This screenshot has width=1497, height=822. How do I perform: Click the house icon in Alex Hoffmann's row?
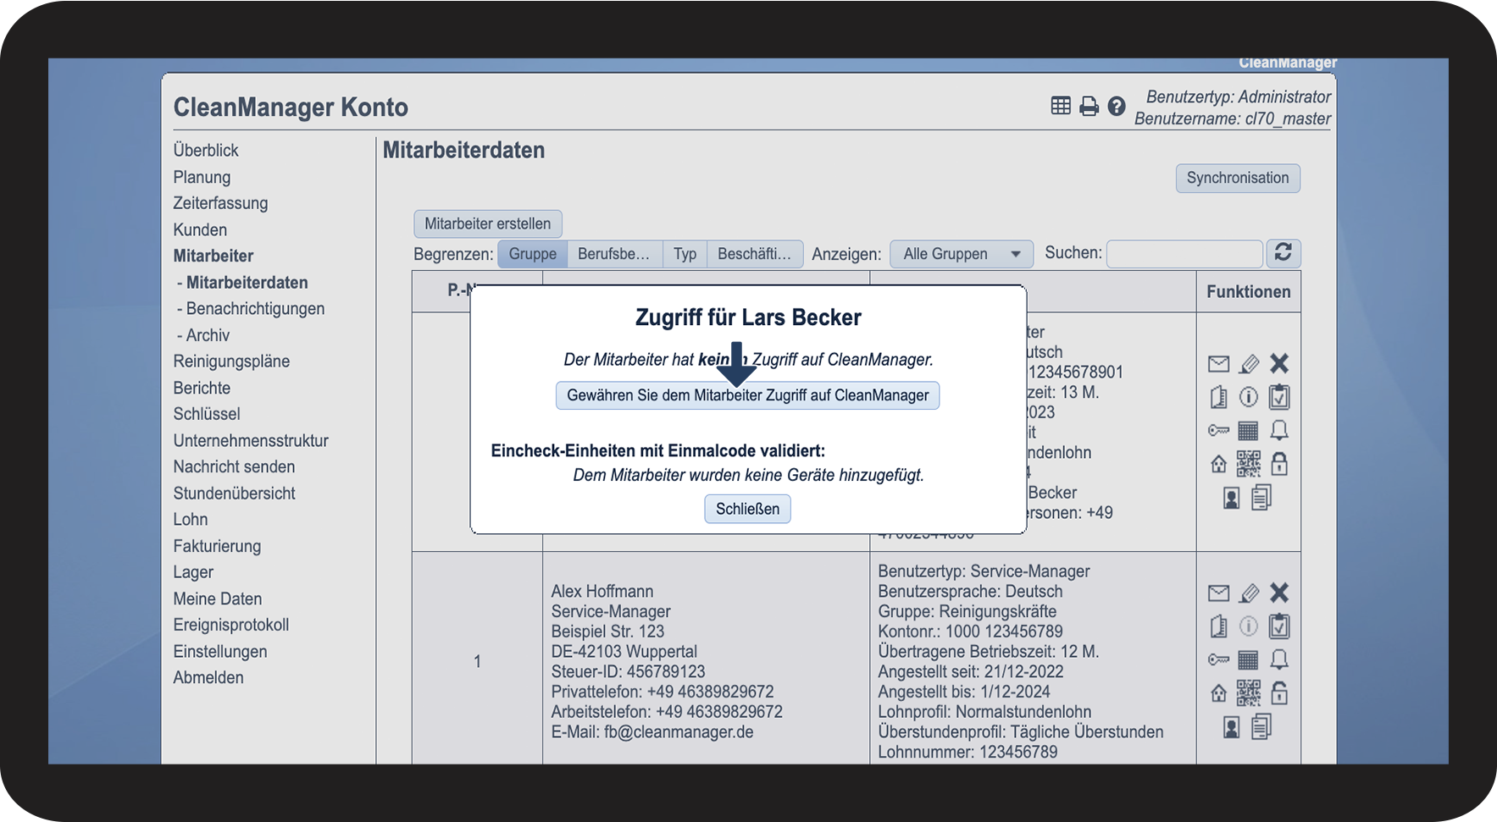(1218, 693)
